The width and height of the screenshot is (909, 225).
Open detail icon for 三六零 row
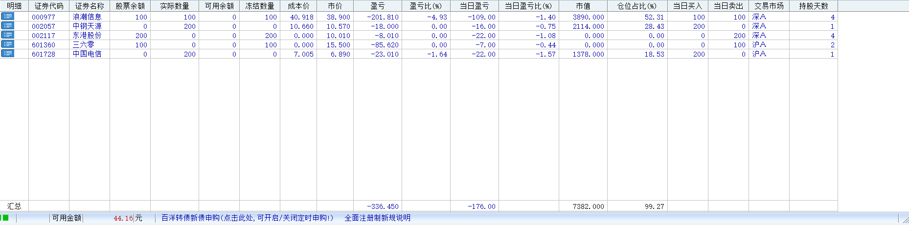pyautogui.click(x=8, y=44)
